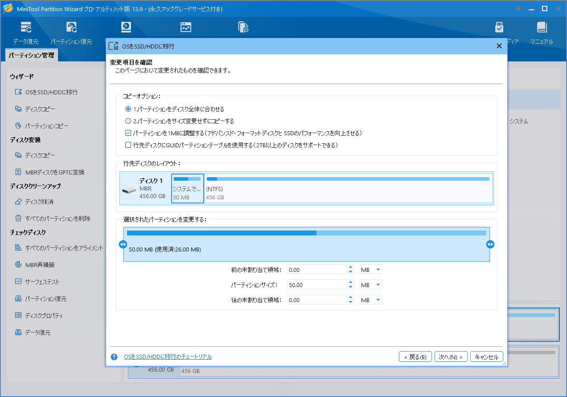Decrease 前の未割り当て領域 value with down arrow
The image size is (567, 397).
point(350,272)
